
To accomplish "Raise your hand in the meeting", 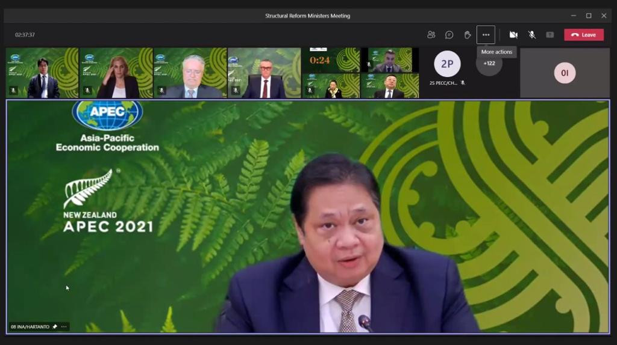I will pyautogui.click(x=468, y=35).
